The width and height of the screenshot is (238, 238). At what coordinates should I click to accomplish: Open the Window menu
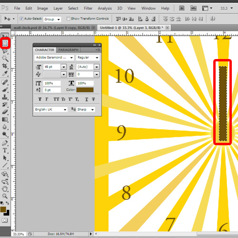(149, 8)
